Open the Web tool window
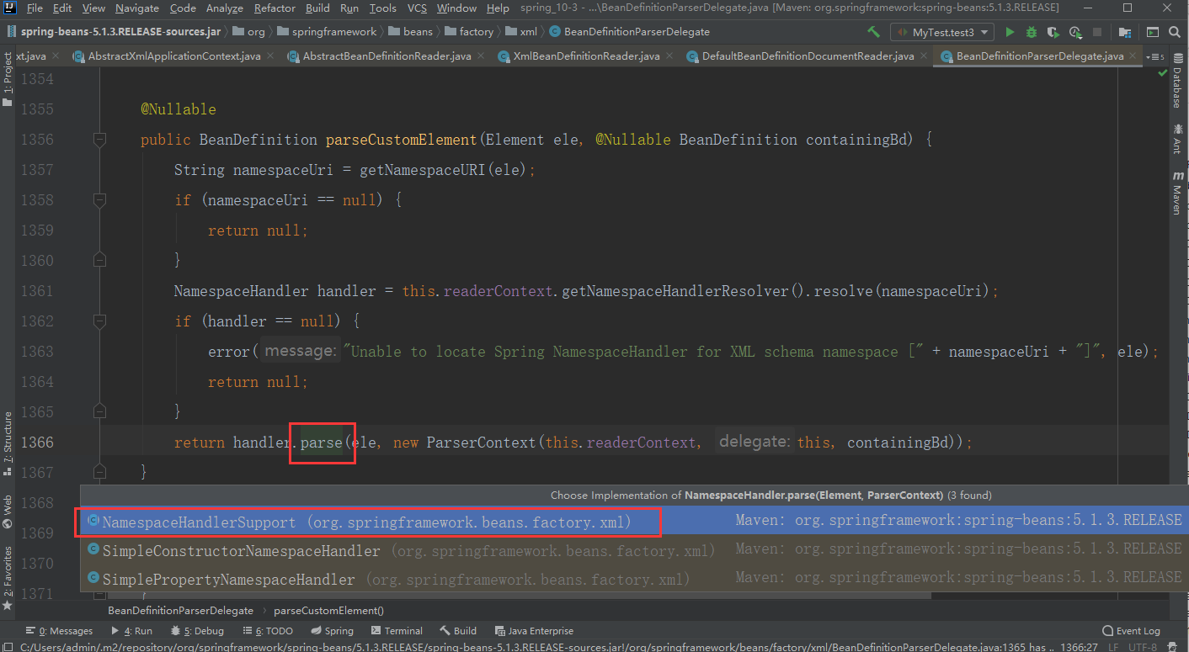Image resolution: width=1189 pixels, height=652 pixels. 8,512
